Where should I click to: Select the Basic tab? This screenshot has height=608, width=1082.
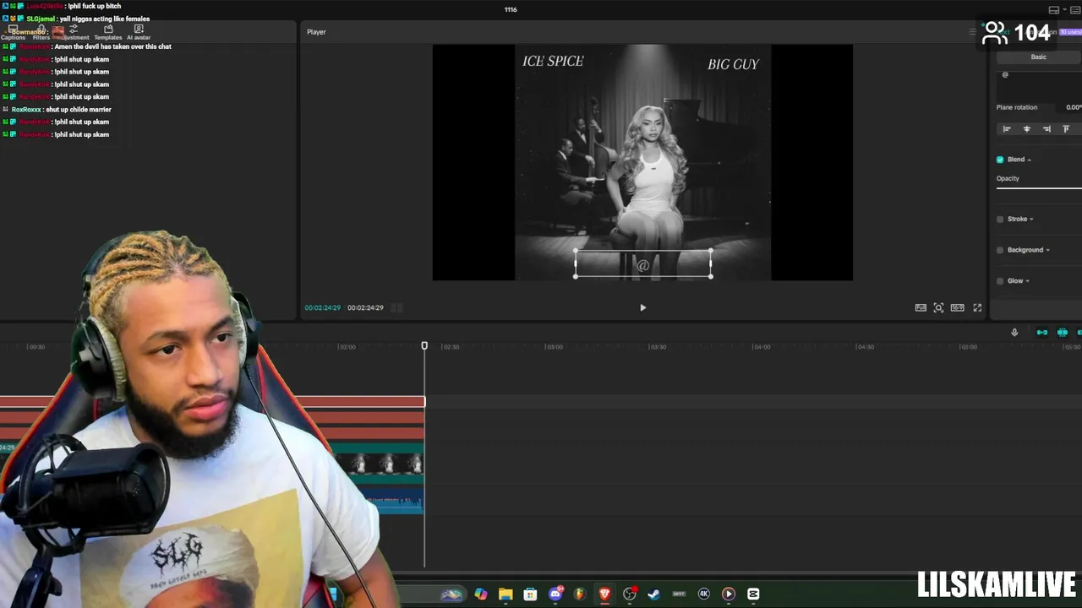1039,57
